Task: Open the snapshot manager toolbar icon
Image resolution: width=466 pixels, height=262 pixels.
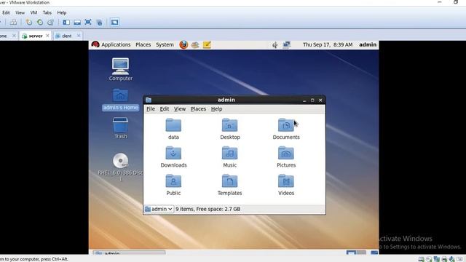Action: coord(50,23)
